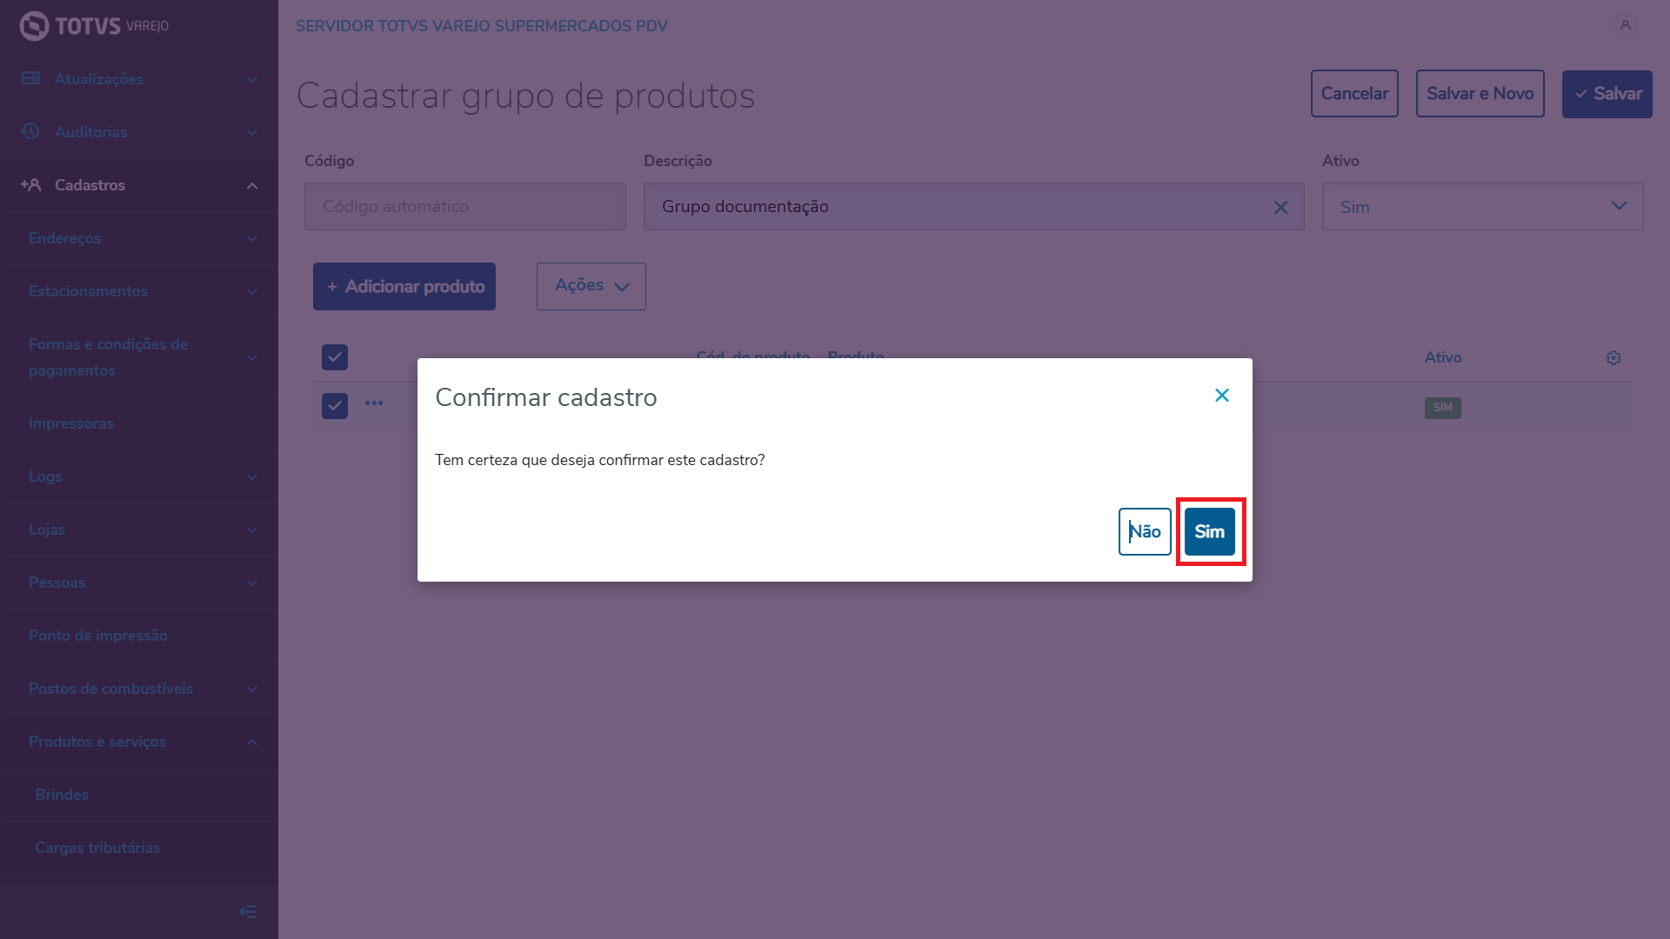Clear the Descrição field with X icon
The height and width of the screenshot is (939, 1670).
pyautogui.click(x=1280, y=207)
